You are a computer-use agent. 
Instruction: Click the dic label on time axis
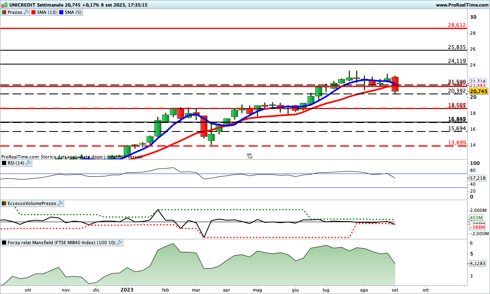tap(96, 290)
